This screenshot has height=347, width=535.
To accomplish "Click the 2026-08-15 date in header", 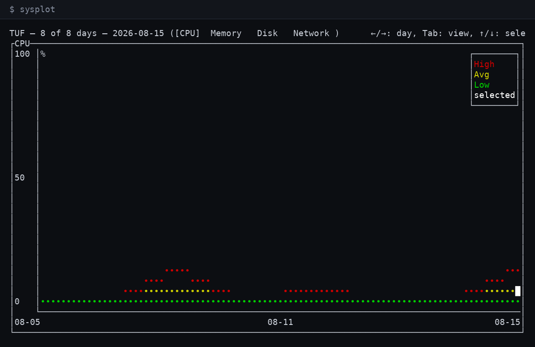I will [138, 33].
